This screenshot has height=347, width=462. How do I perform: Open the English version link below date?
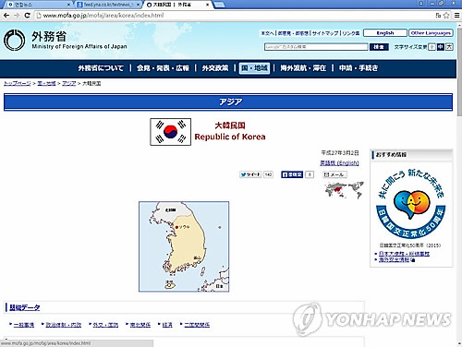click(x=339, y=162)
